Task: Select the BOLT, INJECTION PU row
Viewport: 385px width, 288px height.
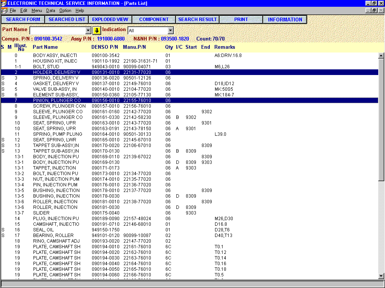Action: click(x=189, y=174)
